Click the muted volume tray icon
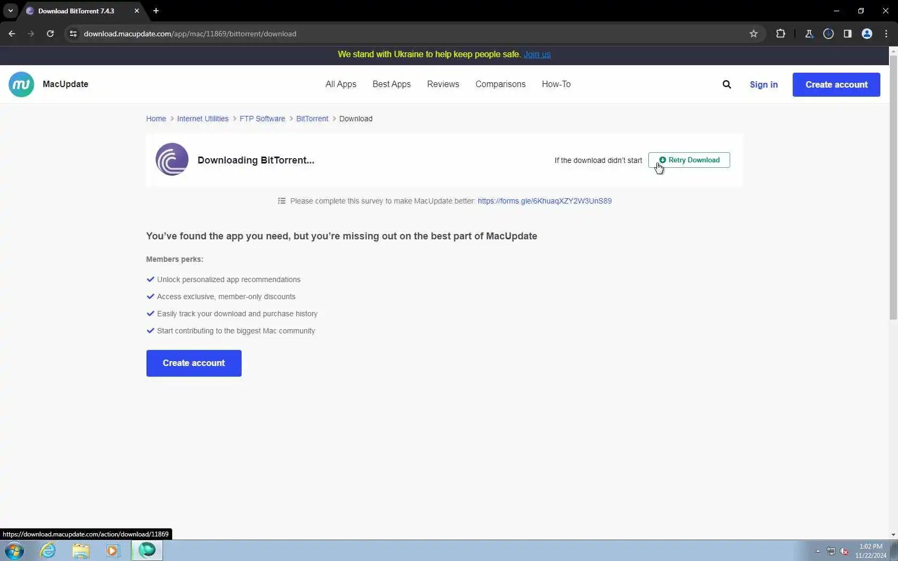 pos(845,551)
